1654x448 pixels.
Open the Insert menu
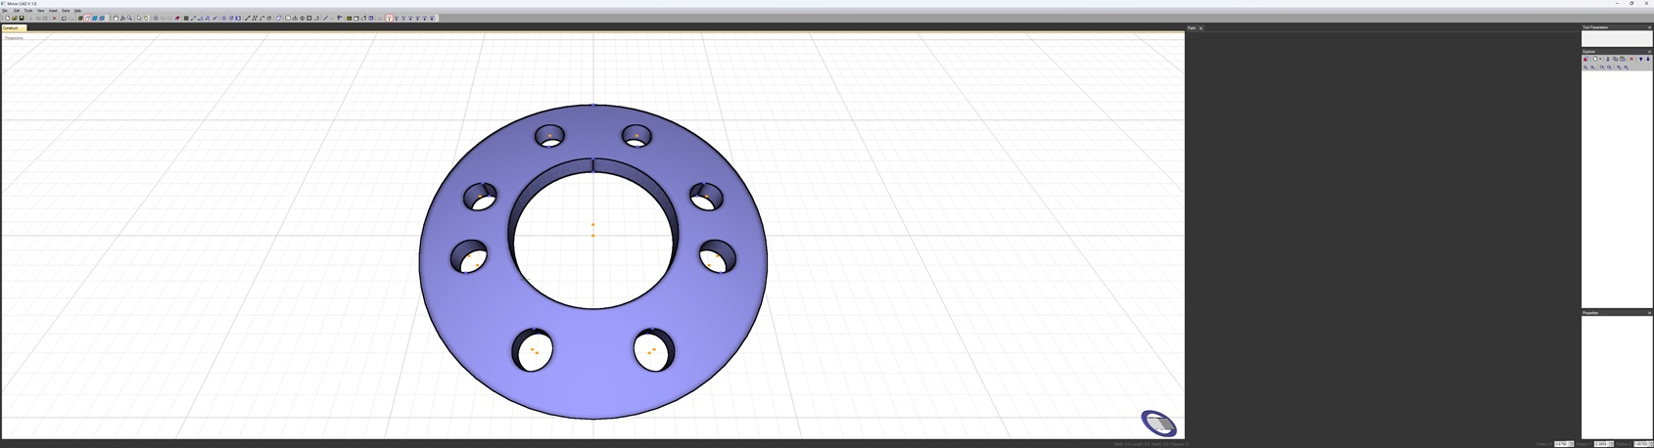[53, 11]
